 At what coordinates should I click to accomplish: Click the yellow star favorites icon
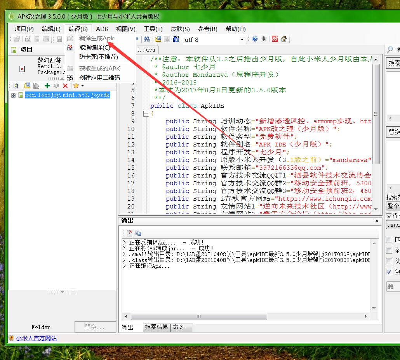(x=76, y=86)
